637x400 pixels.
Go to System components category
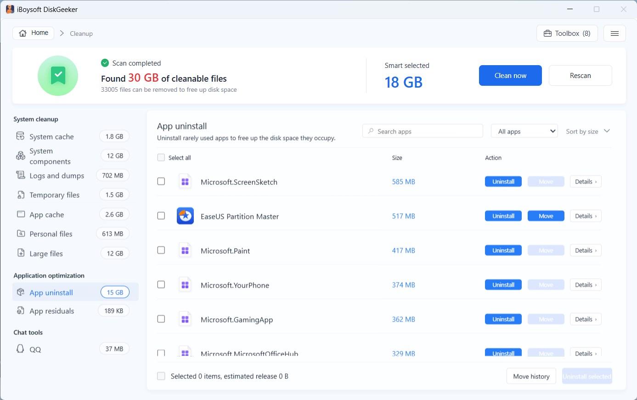click(75, 156)
